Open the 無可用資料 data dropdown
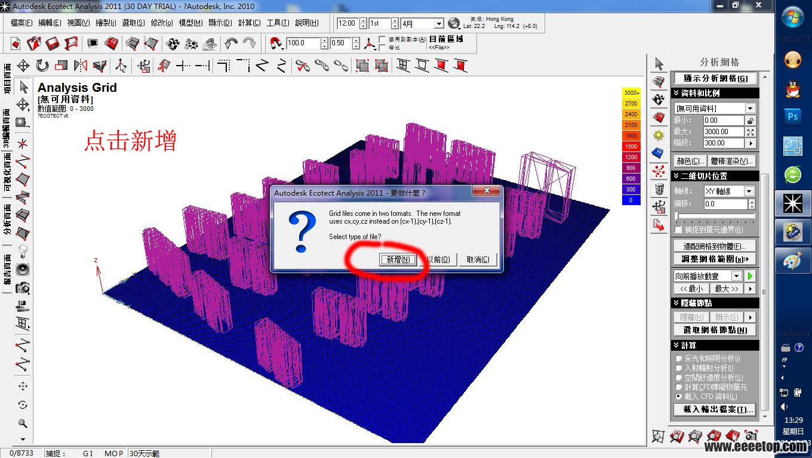This screenshot has height=458, width=812. click(x=751, y=109)
